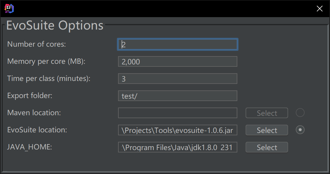Click the "Memory per core (MB):" label

(46, 61)
